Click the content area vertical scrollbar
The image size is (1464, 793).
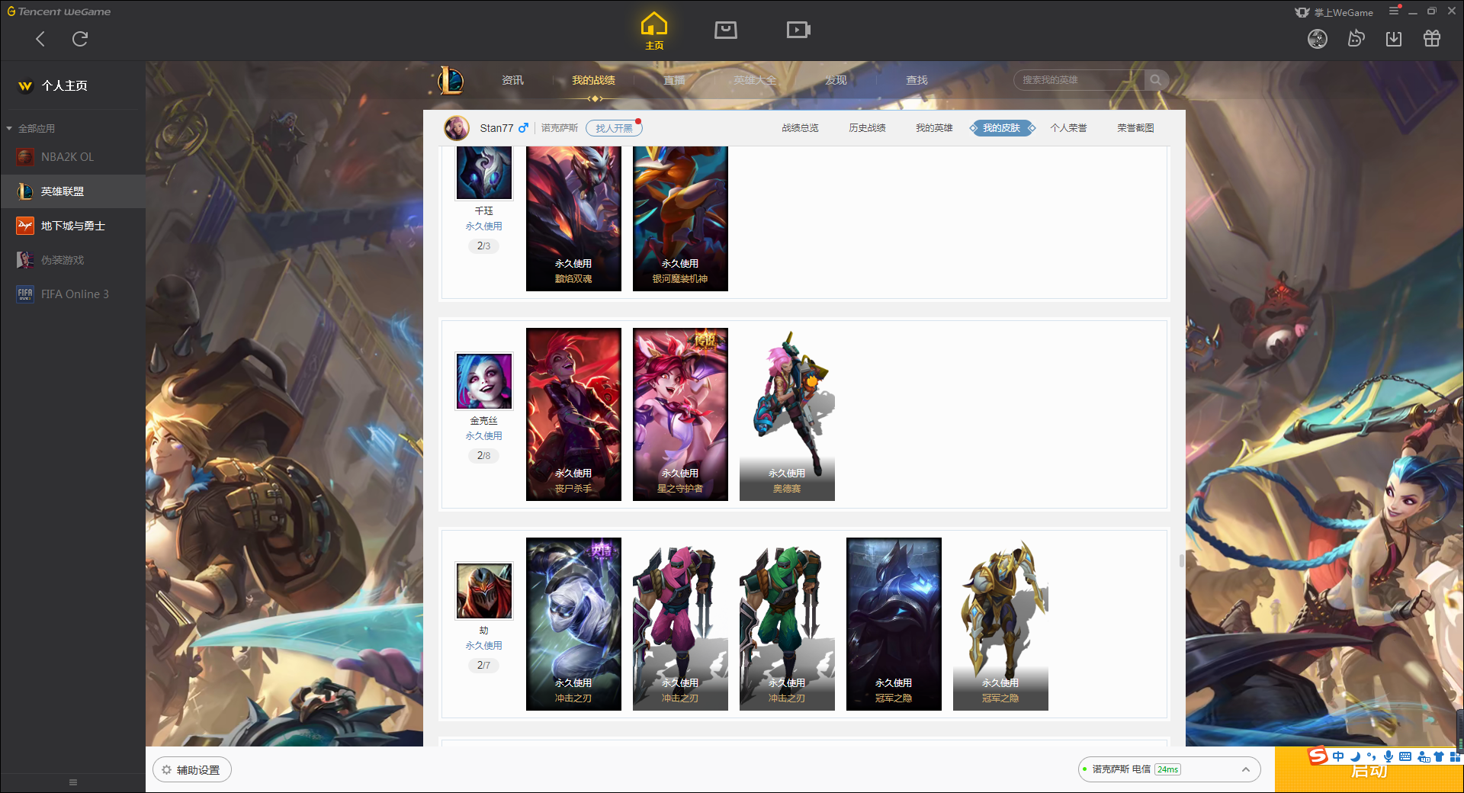tap(1181, 560)
